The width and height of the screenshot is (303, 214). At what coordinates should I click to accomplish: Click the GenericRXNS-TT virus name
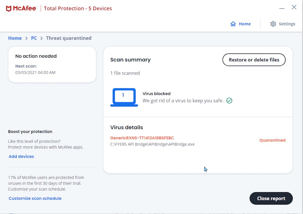142,138
